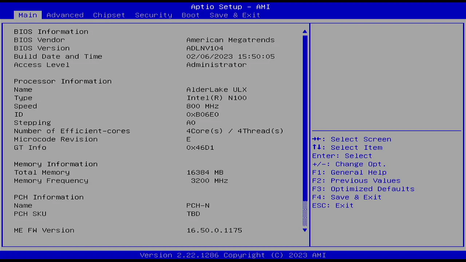466x262 pixels.
Task: Select the build date 02/06/2023 15:50:05
Action: point(230,56)
